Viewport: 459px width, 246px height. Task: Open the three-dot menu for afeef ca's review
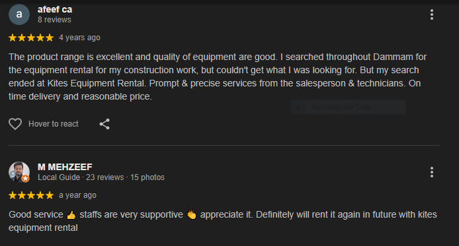point(432,15)
